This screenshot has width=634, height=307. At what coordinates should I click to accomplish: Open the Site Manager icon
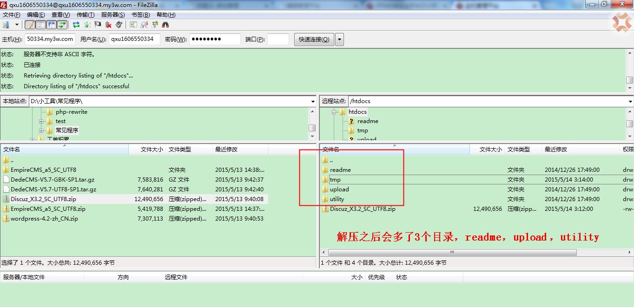(7, 25)
